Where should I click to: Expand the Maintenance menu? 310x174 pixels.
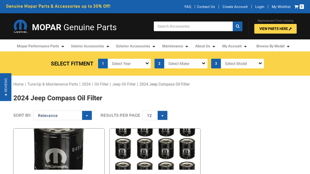[175, 46]
